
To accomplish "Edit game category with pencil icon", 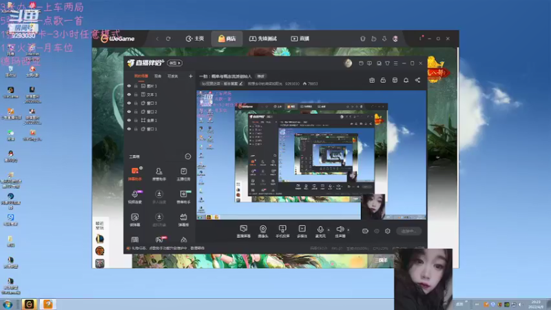I will (240, 83).
